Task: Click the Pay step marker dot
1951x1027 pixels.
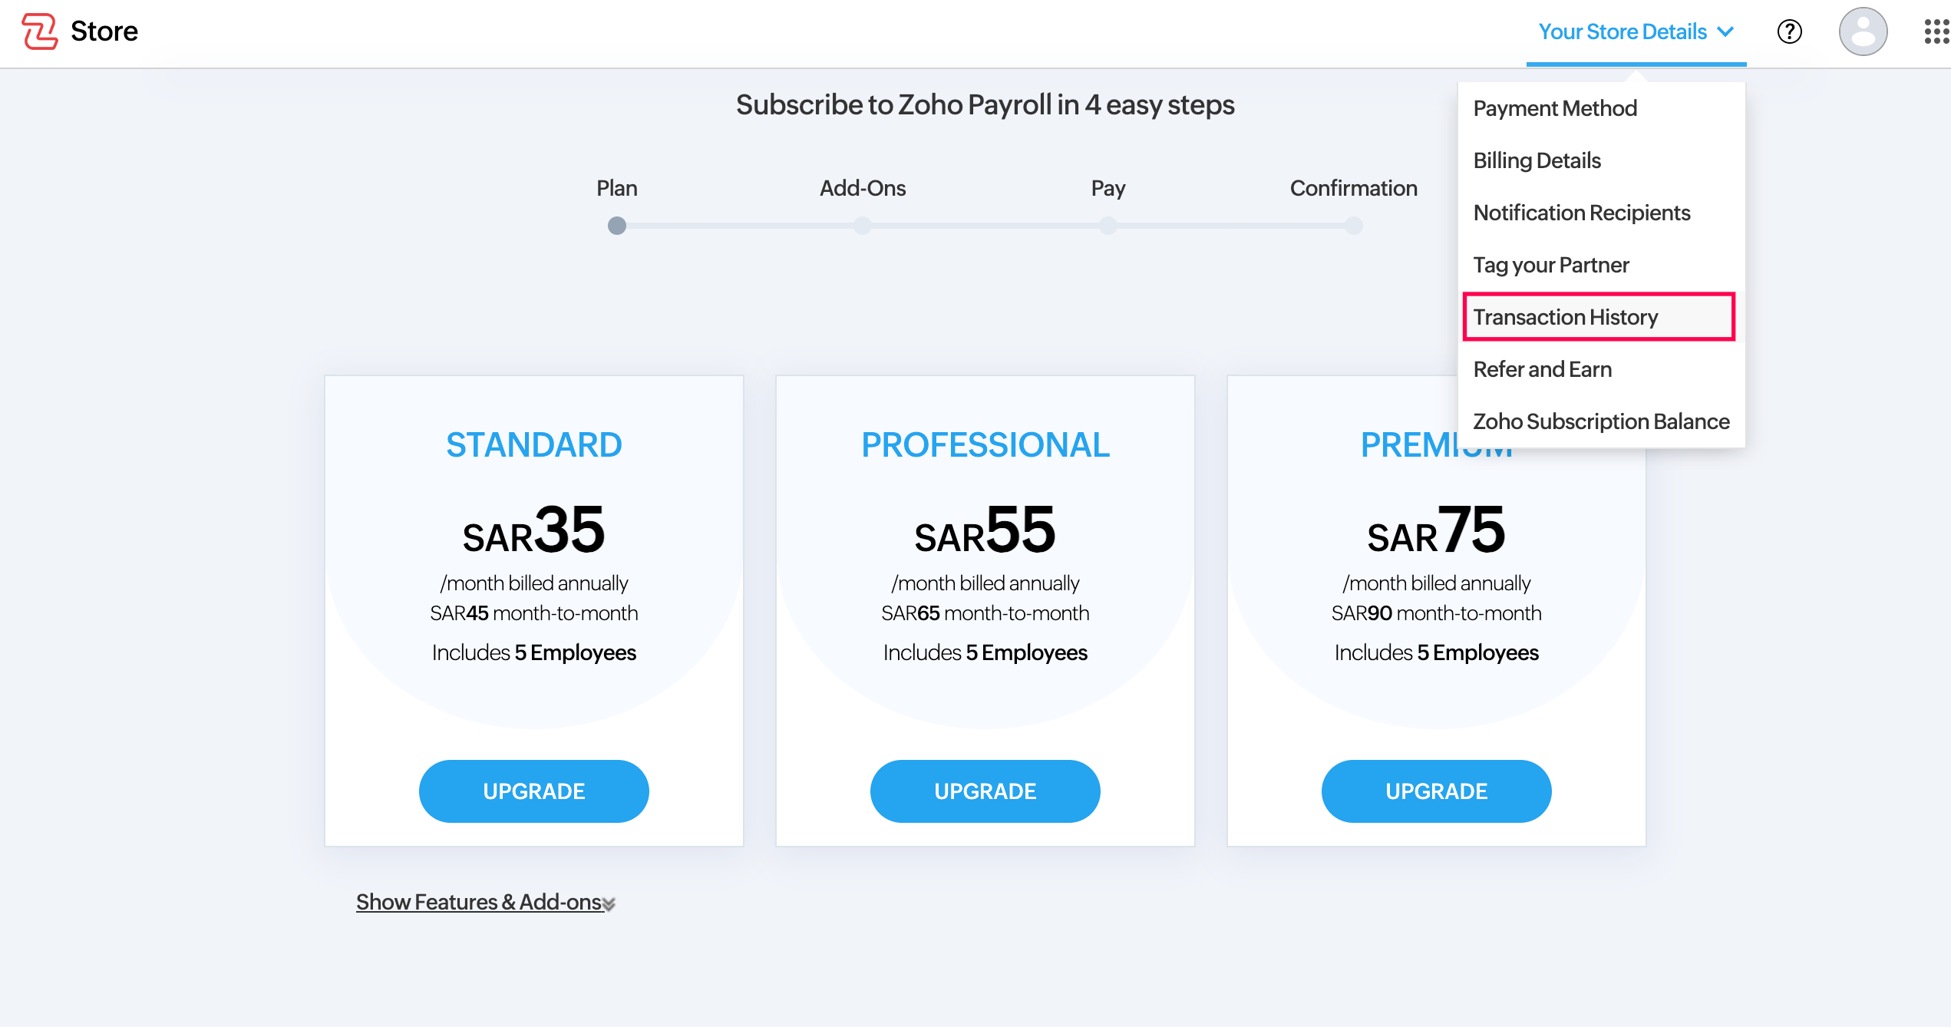Action: click(x=1108, y=226)
